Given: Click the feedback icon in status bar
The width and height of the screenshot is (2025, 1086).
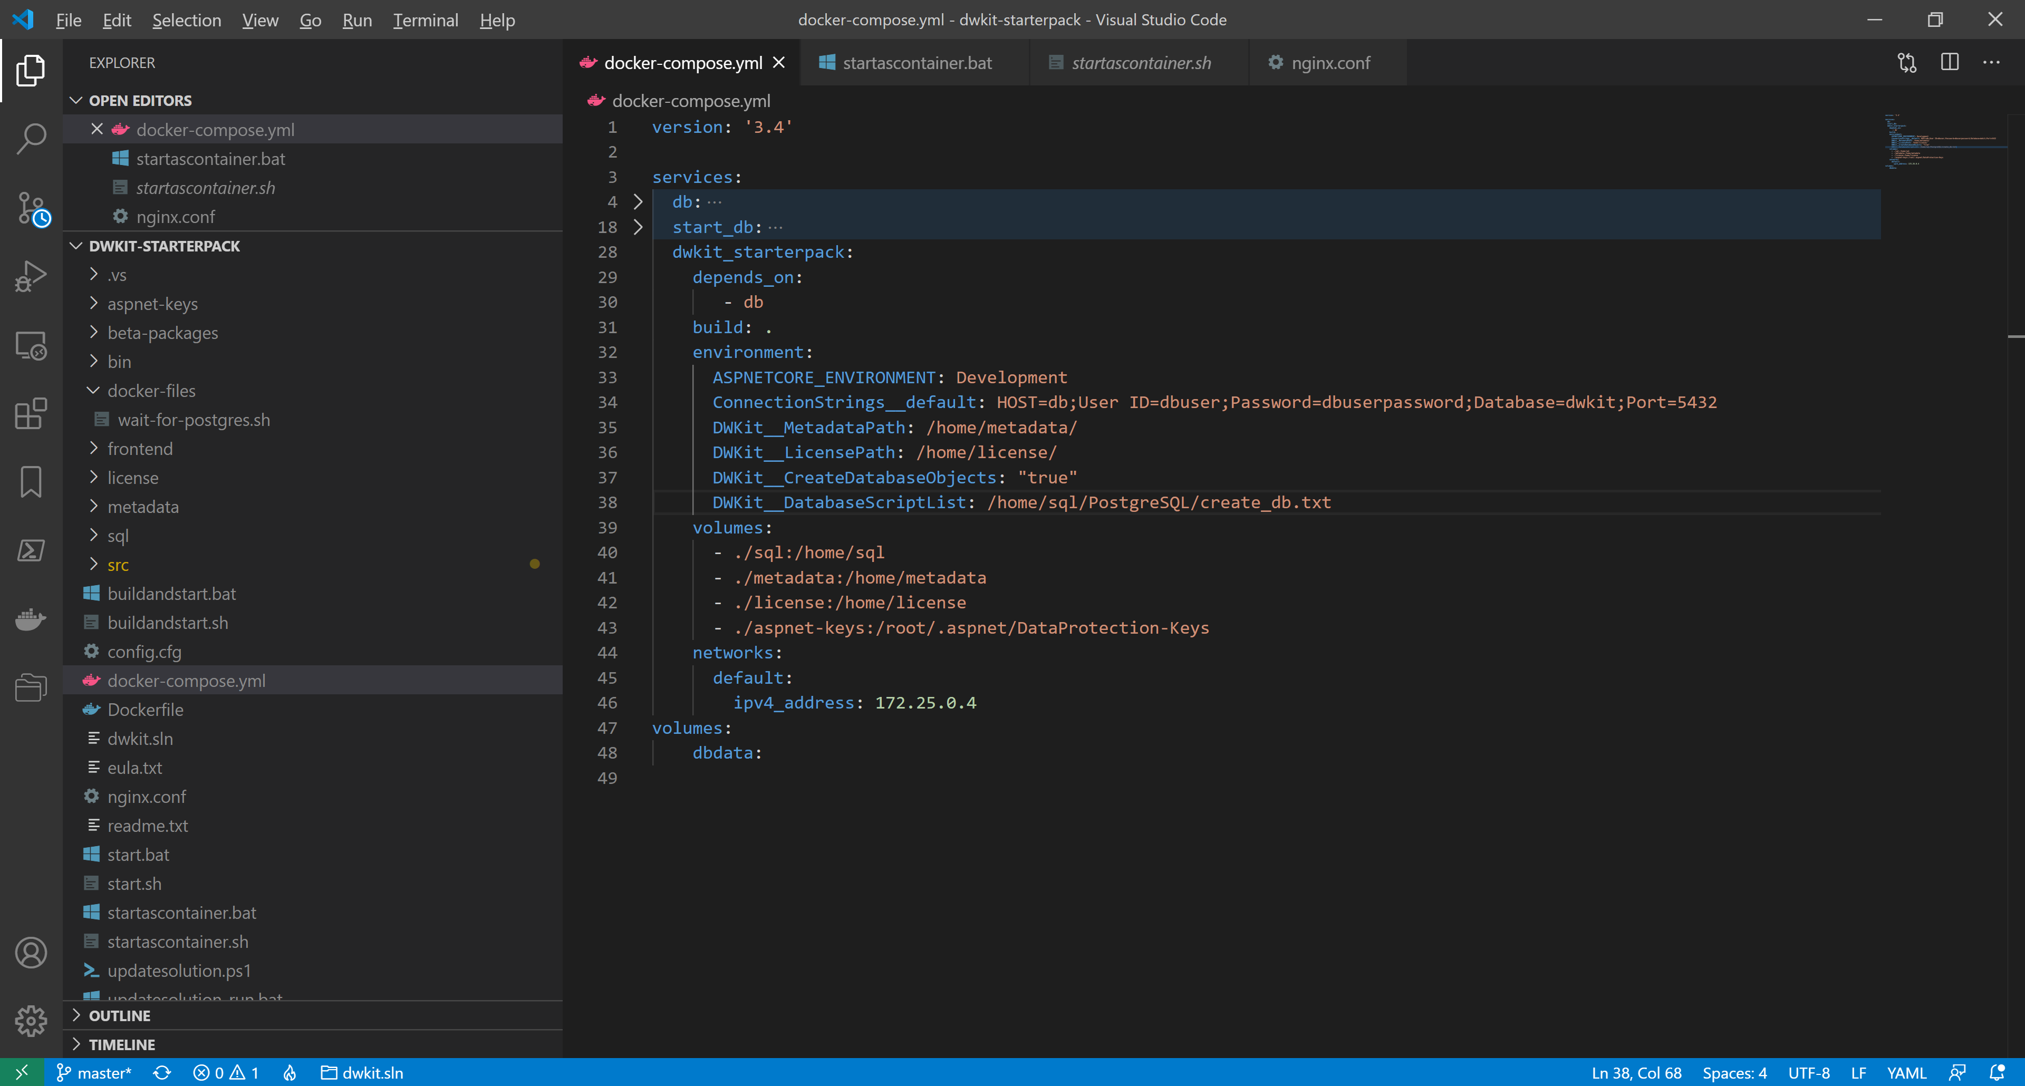Looking at the screenshot, I should point(1957,1073).
